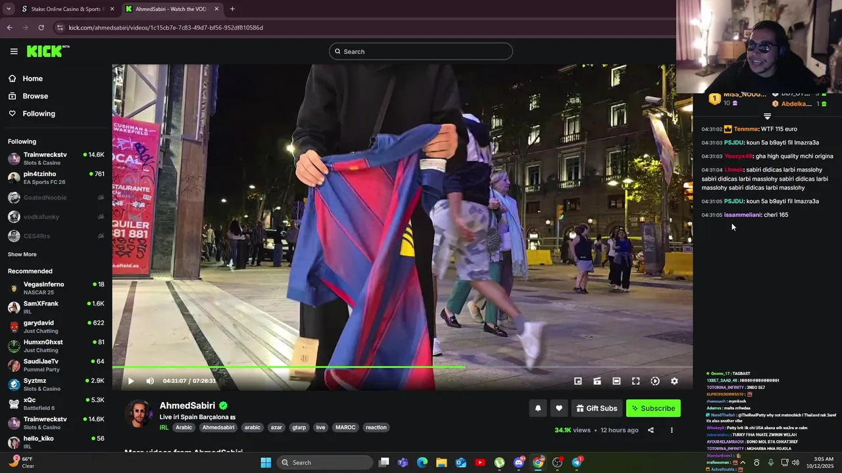
Task: Click the azar tag chip
Action: coord(276,428)
